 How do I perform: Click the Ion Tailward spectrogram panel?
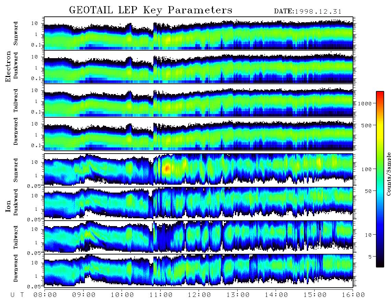click(x=199, y=237)
